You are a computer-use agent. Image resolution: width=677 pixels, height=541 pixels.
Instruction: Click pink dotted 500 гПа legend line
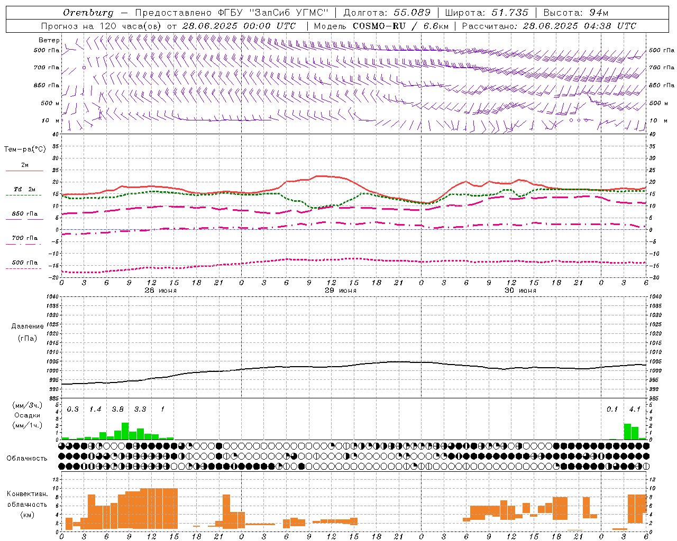coord(23,269)
